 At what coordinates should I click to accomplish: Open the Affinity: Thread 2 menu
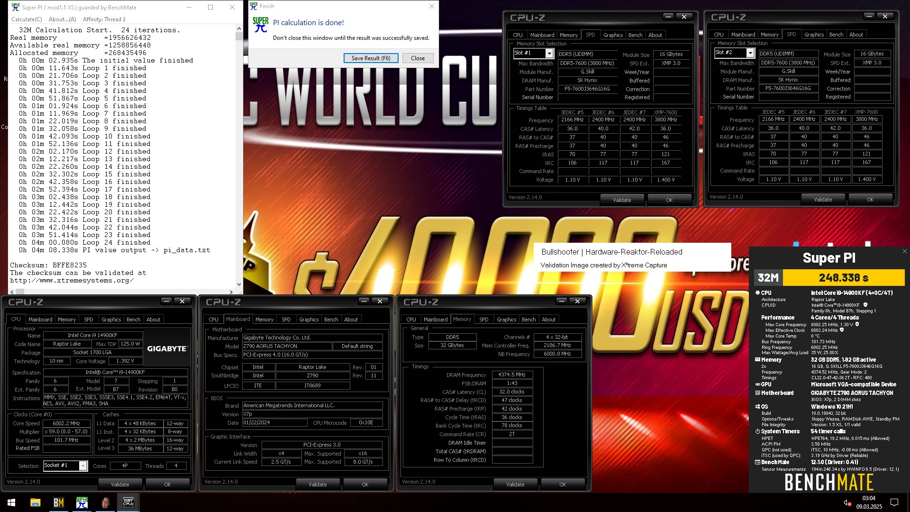104,19
